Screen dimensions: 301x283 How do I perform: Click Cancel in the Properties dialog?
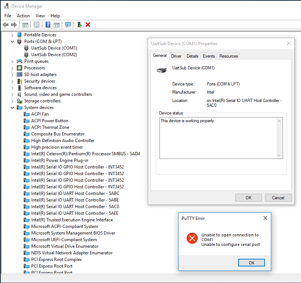(278, 198)
